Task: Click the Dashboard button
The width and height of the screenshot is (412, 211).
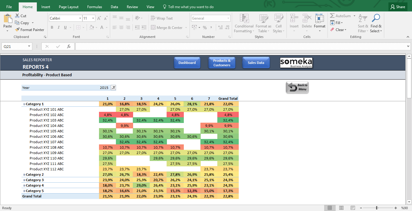Action: [x=187, y=63]
